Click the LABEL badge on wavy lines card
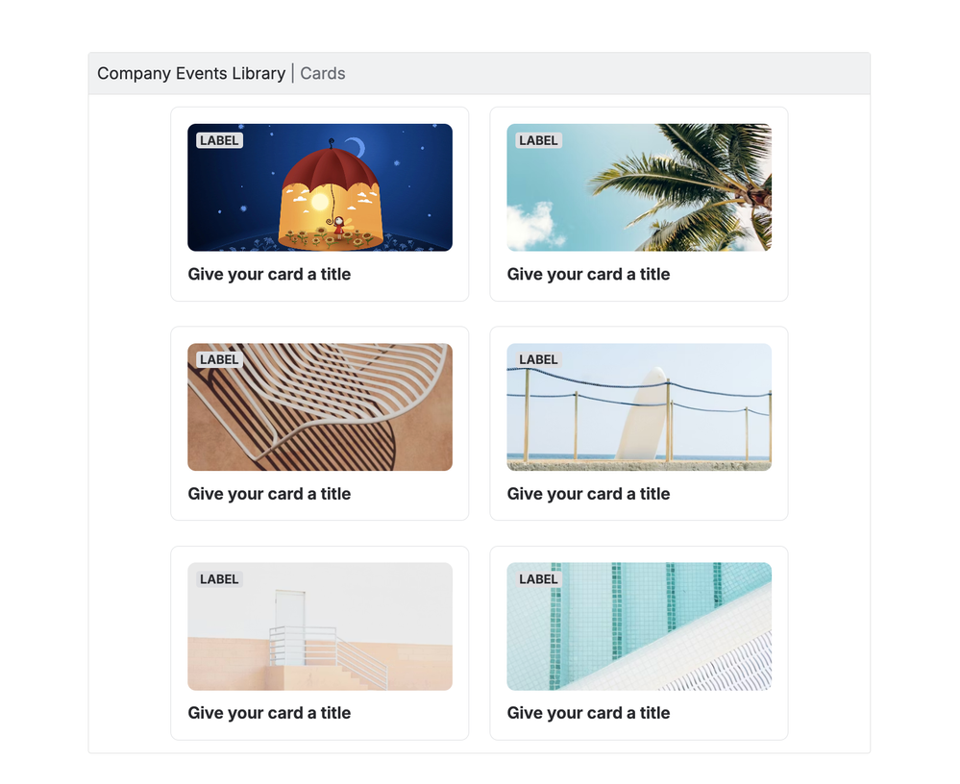Viewport: 960px width, 784px height. click(219, 359)
